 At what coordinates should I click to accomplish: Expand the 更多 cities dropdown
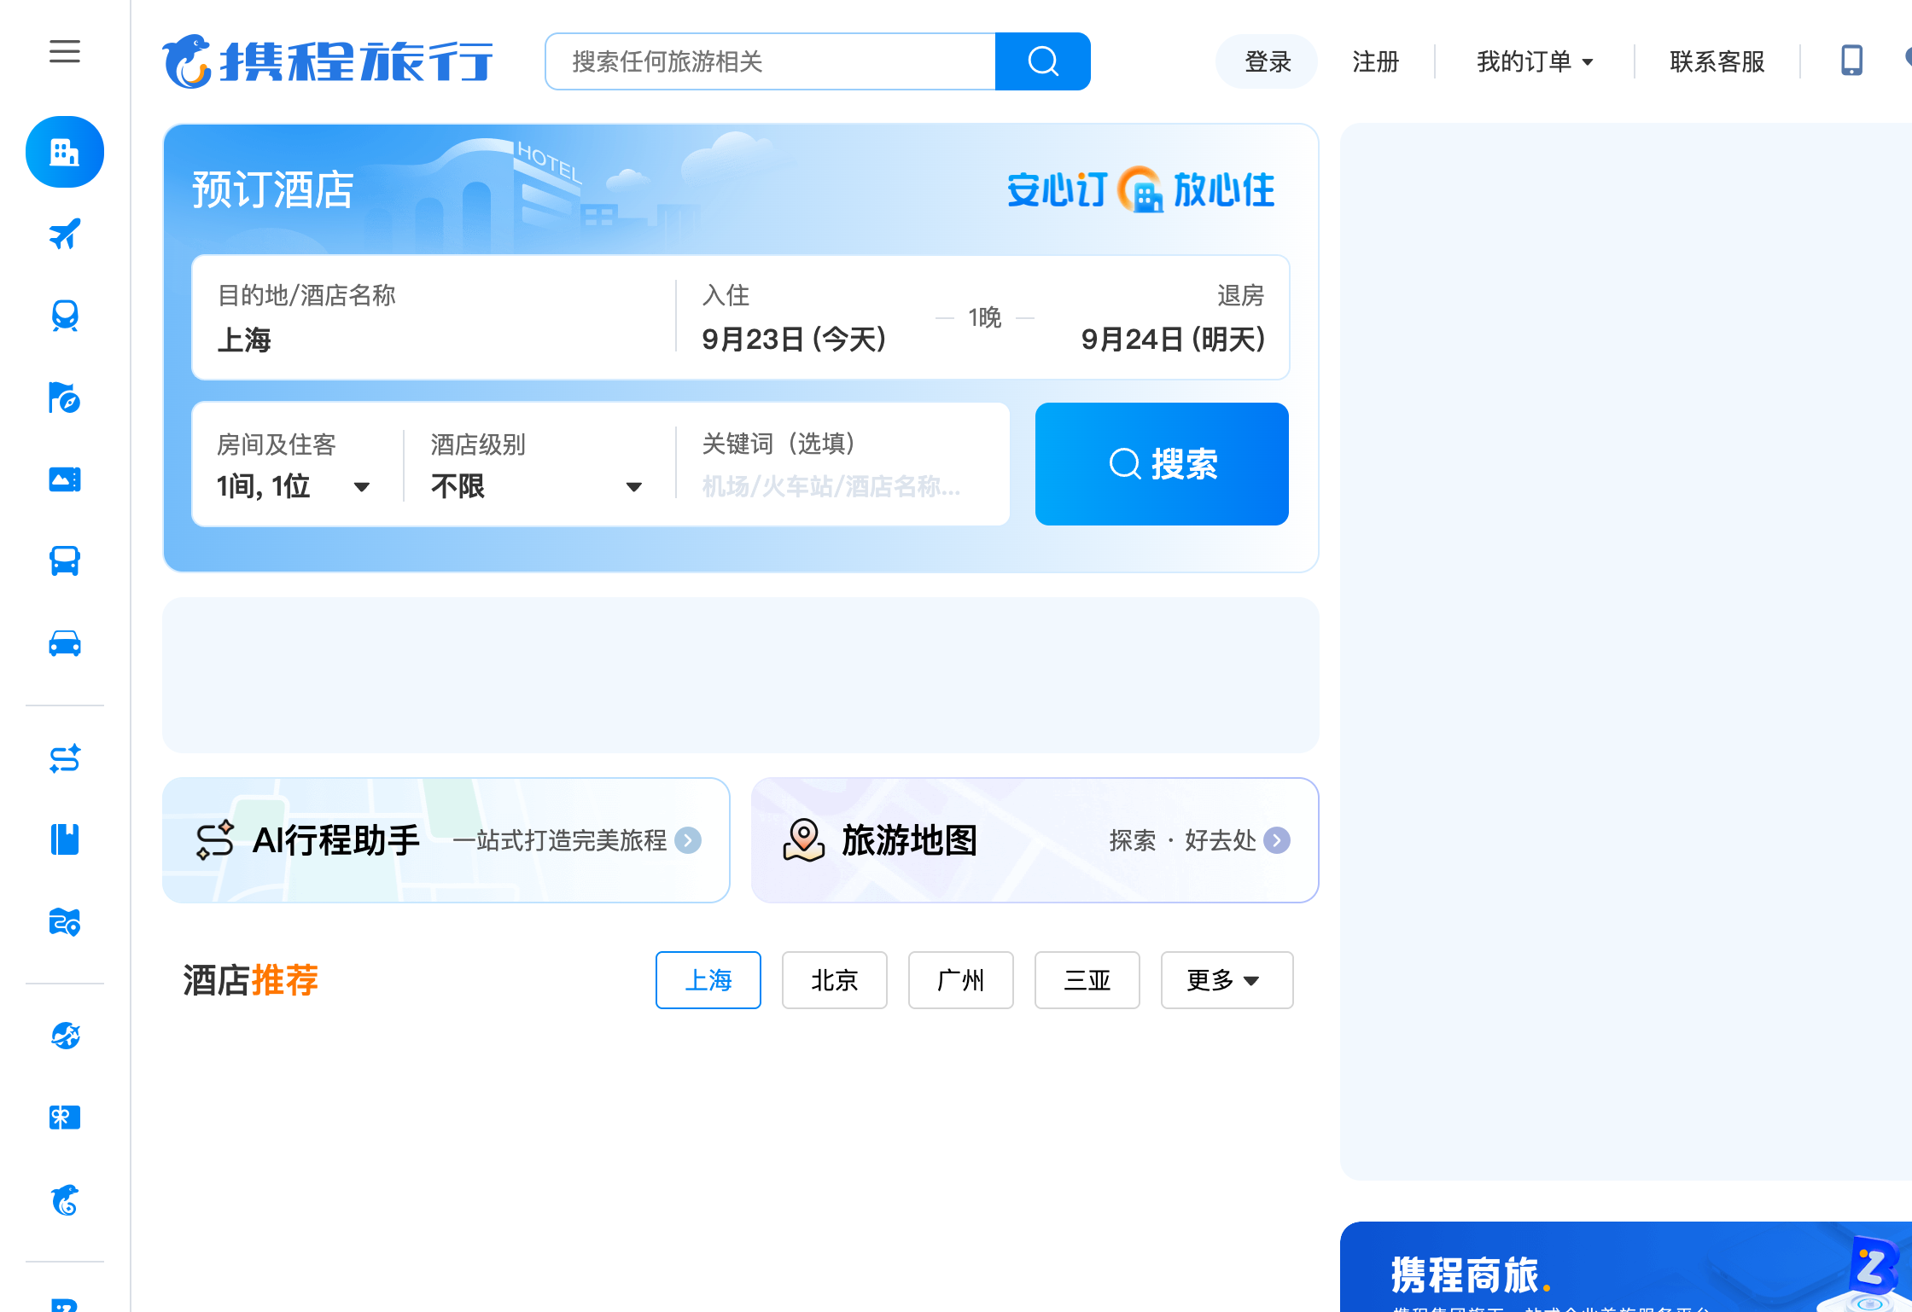1227,980
